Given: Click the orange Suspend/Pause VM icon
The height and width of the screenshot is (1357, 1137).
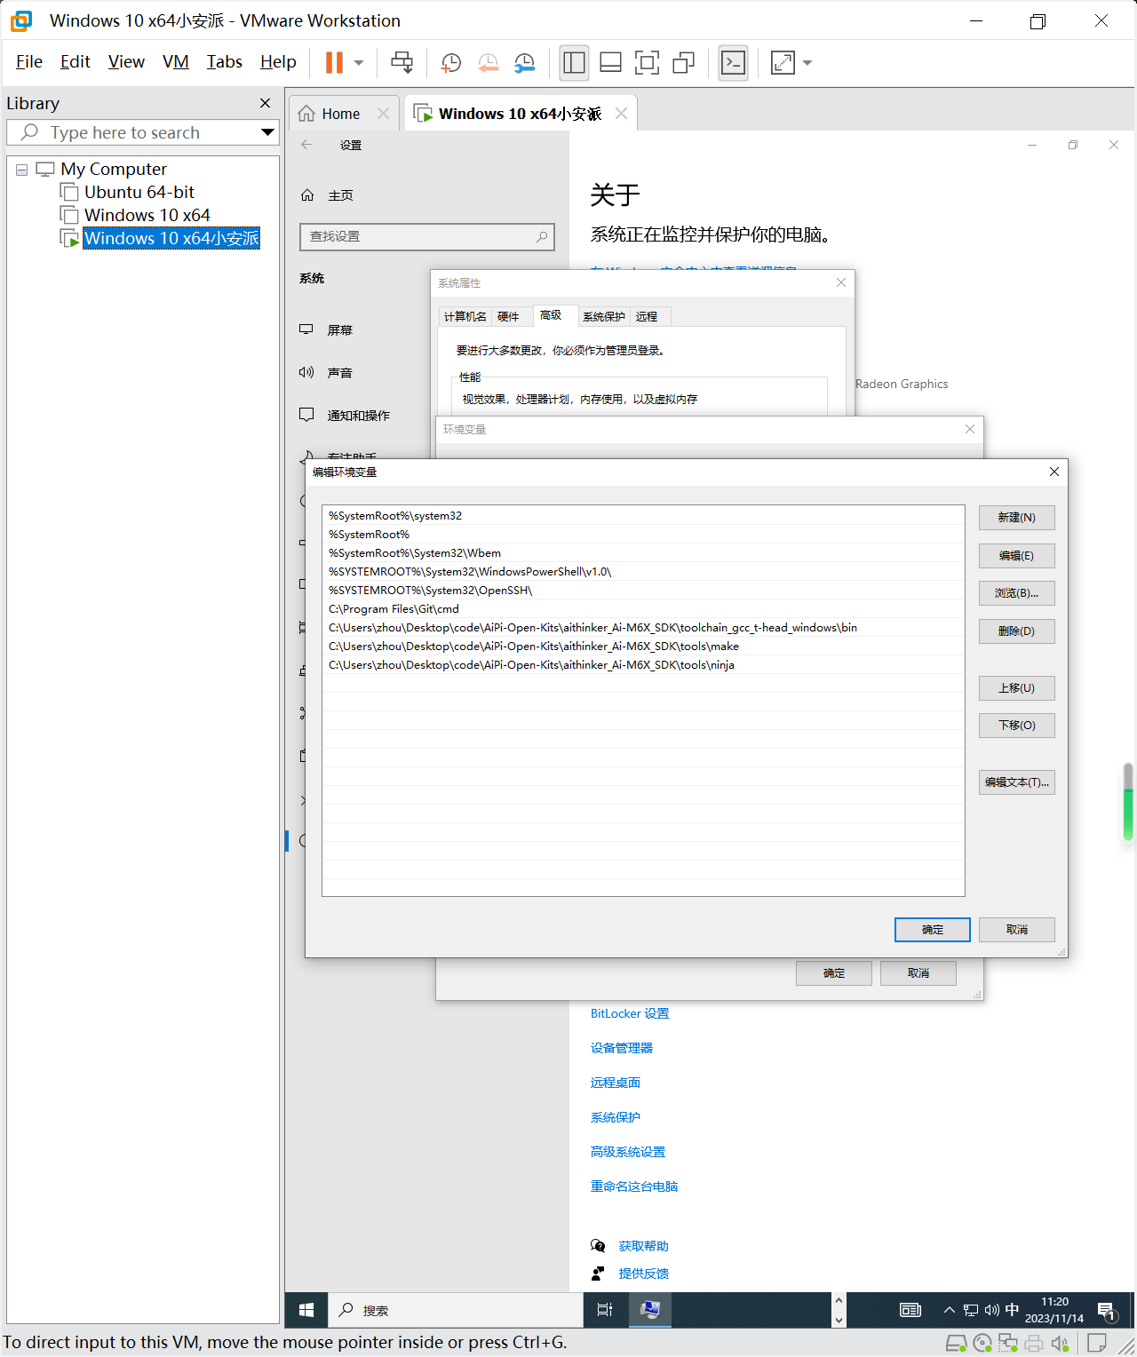Looking at the screenshot, I should click(334, 62).
